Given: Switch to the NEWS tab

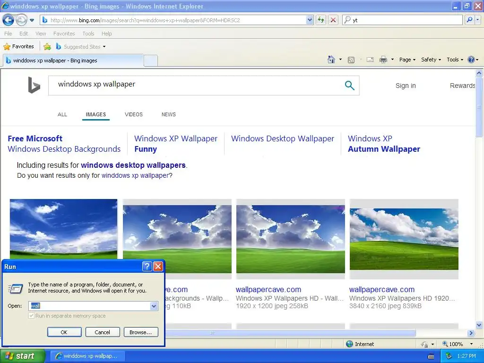Looking at the screenshot, I should 169,114.
